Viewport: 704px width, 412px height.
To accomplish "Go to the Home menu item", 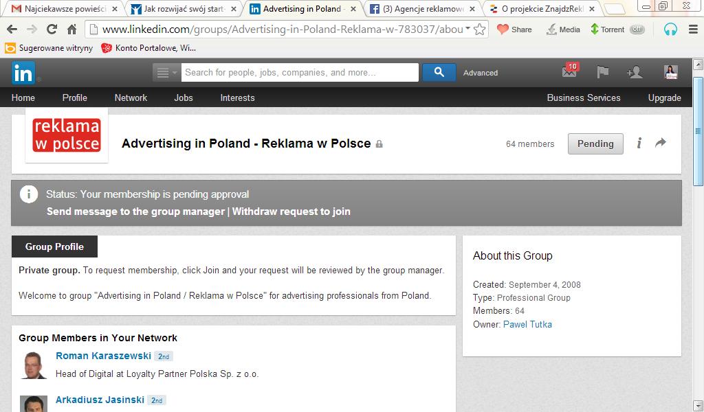I will tap(23, 98).
